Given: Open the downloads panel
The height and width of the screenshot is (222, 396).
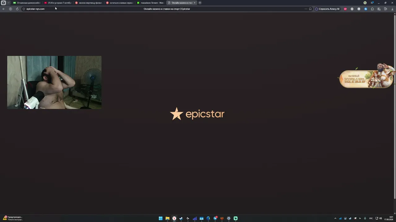Looking at the screenshot, I should pyautogui.click(x=392, y=9).
